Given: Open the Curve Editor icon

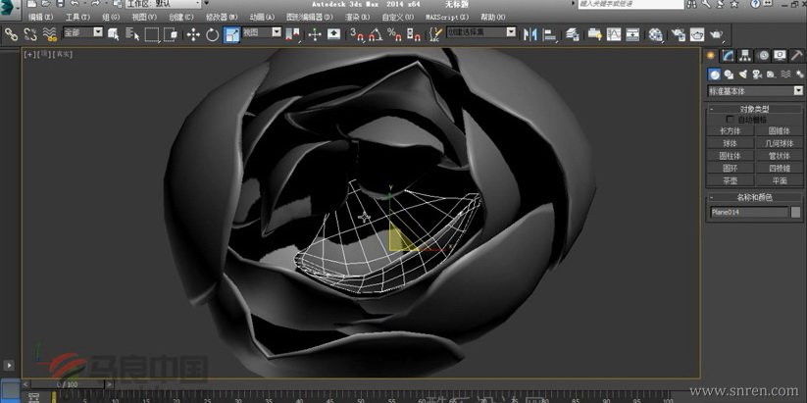Looking at the screenshot, I should coord(614,34).
